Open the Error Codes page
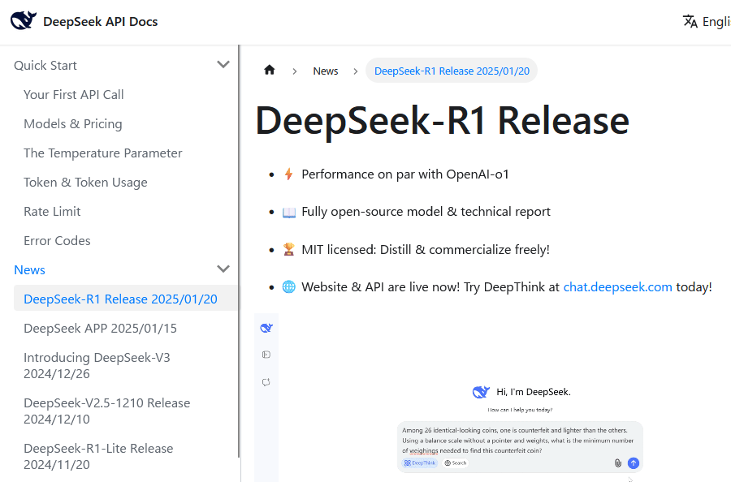731x482 pixels. coord(57,241)
